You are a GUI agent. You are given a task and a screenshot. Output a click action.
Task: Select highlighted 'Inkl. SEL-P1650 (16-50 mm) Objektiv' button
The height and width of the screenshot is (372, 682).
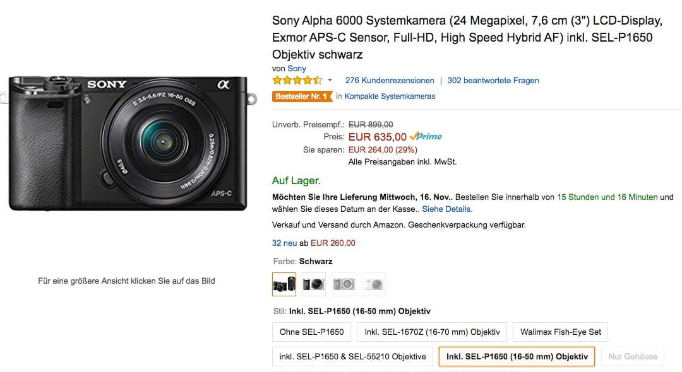pos(517,356)
